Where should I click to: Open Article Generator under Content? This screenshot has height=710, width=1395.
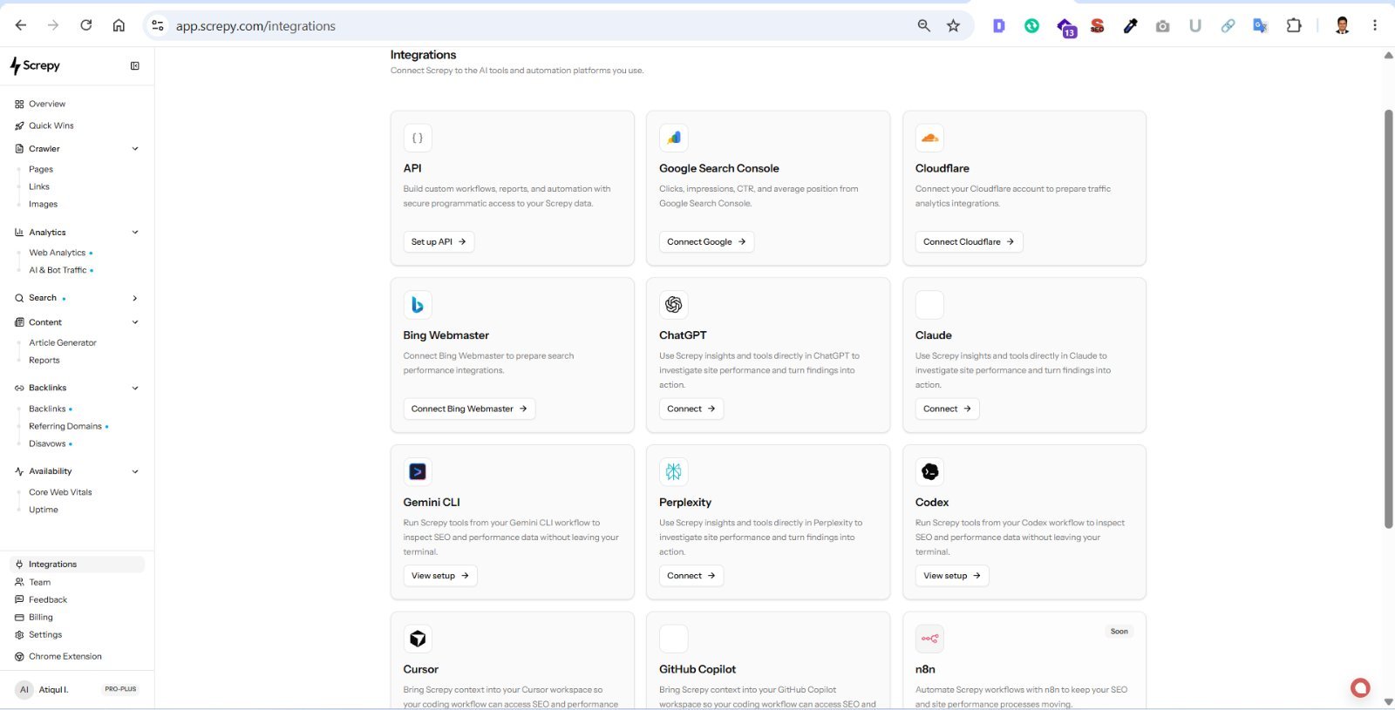pyautogui.click(x=63, y=343)
